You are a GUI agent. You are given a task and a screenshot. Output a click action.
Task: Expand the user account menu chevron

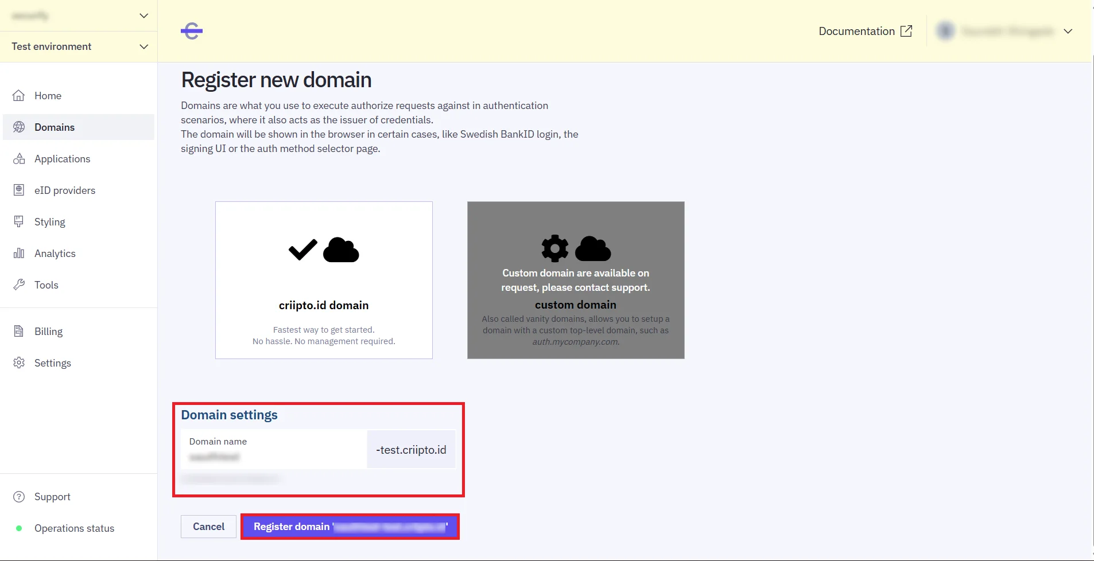pyautogui.click(x=1068, y=31)
